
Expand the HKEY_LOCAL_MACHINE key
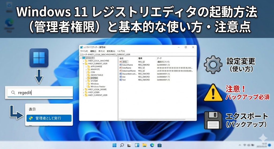(x=83, y=61)
